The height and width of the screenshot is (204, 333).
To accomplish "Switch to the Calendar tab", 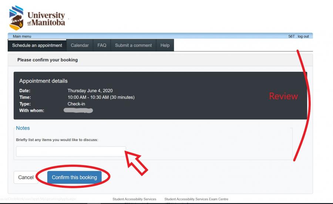I will [80, 45].
